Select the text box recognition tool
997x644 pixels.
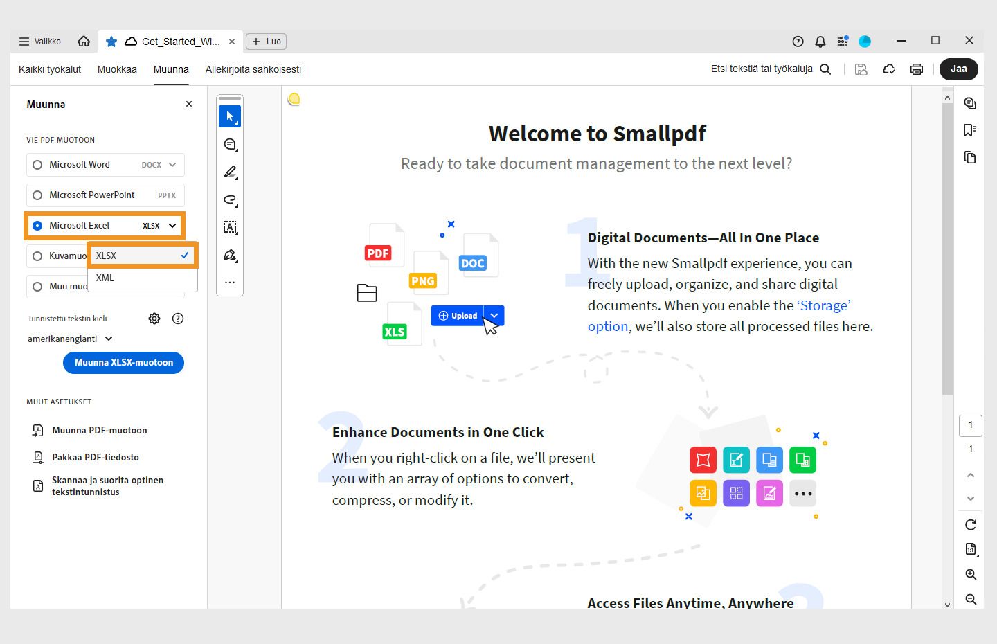tap(230, 227)
